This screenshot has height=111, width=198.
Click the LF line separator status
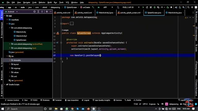coord(140,104)
